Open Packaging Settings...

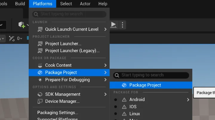[x=58, y=113]
